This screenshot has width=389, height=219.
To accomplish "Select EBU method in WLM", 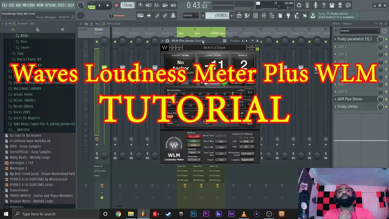I will (x=194, y=136).
